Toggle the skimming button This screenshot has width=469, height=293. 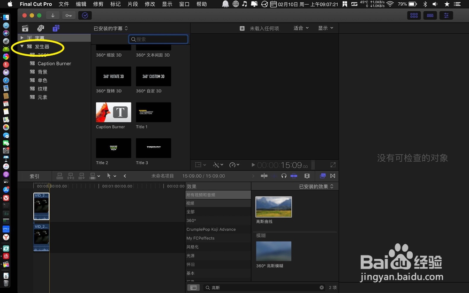(264, 176)
